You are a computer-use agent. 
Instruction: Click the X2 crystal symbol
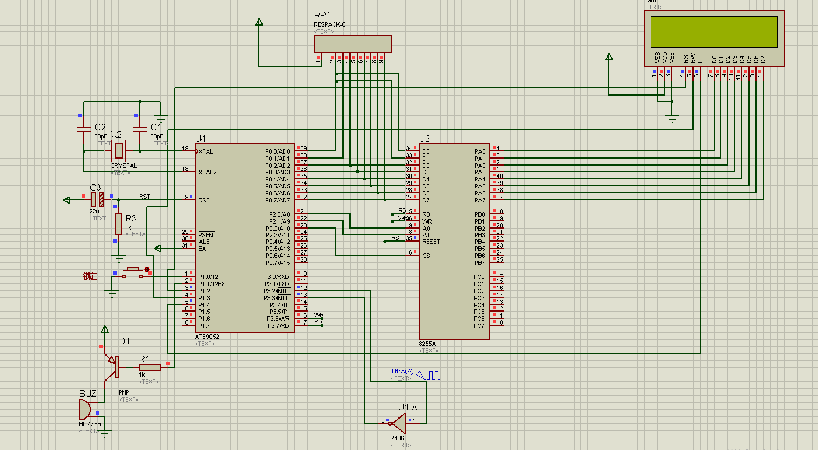(118, 150)
